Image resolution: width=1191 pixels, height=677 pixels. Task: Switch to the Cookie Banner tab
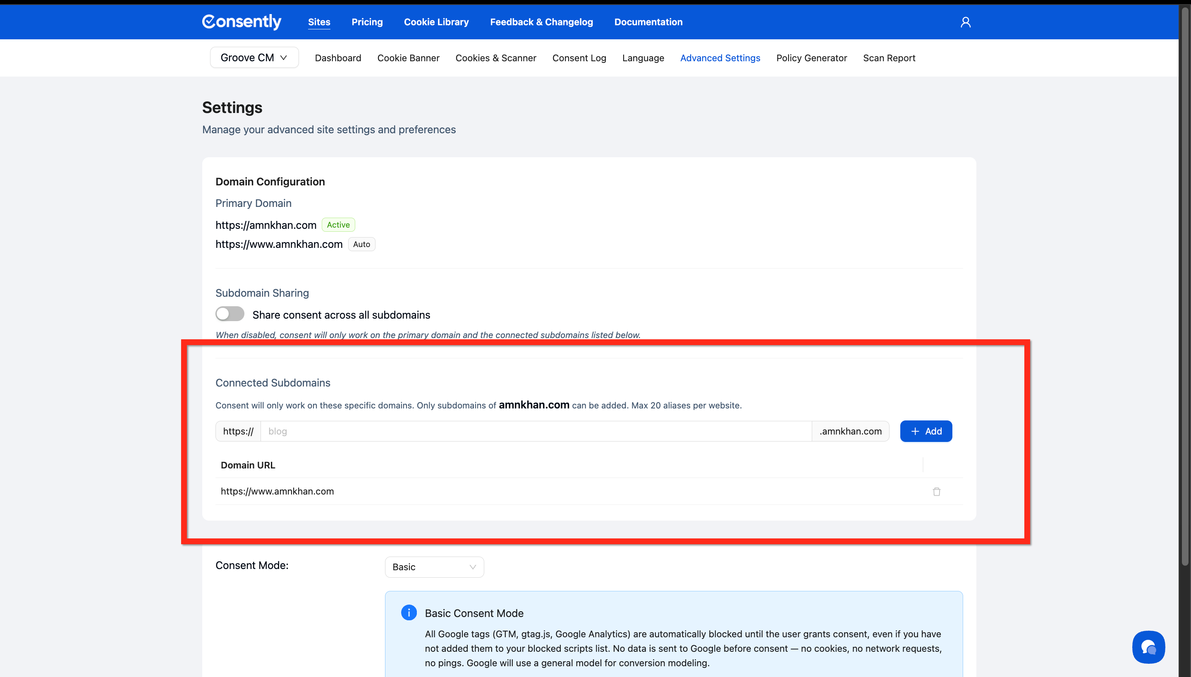click(408, 58)
